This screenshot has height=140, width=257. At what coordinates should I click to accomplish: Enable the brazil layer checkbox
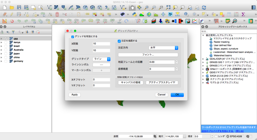coord(6,46)
